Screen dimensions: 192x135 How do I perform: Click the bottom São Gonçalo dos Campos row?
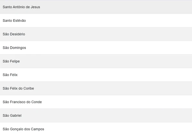[x=96, y=129]
